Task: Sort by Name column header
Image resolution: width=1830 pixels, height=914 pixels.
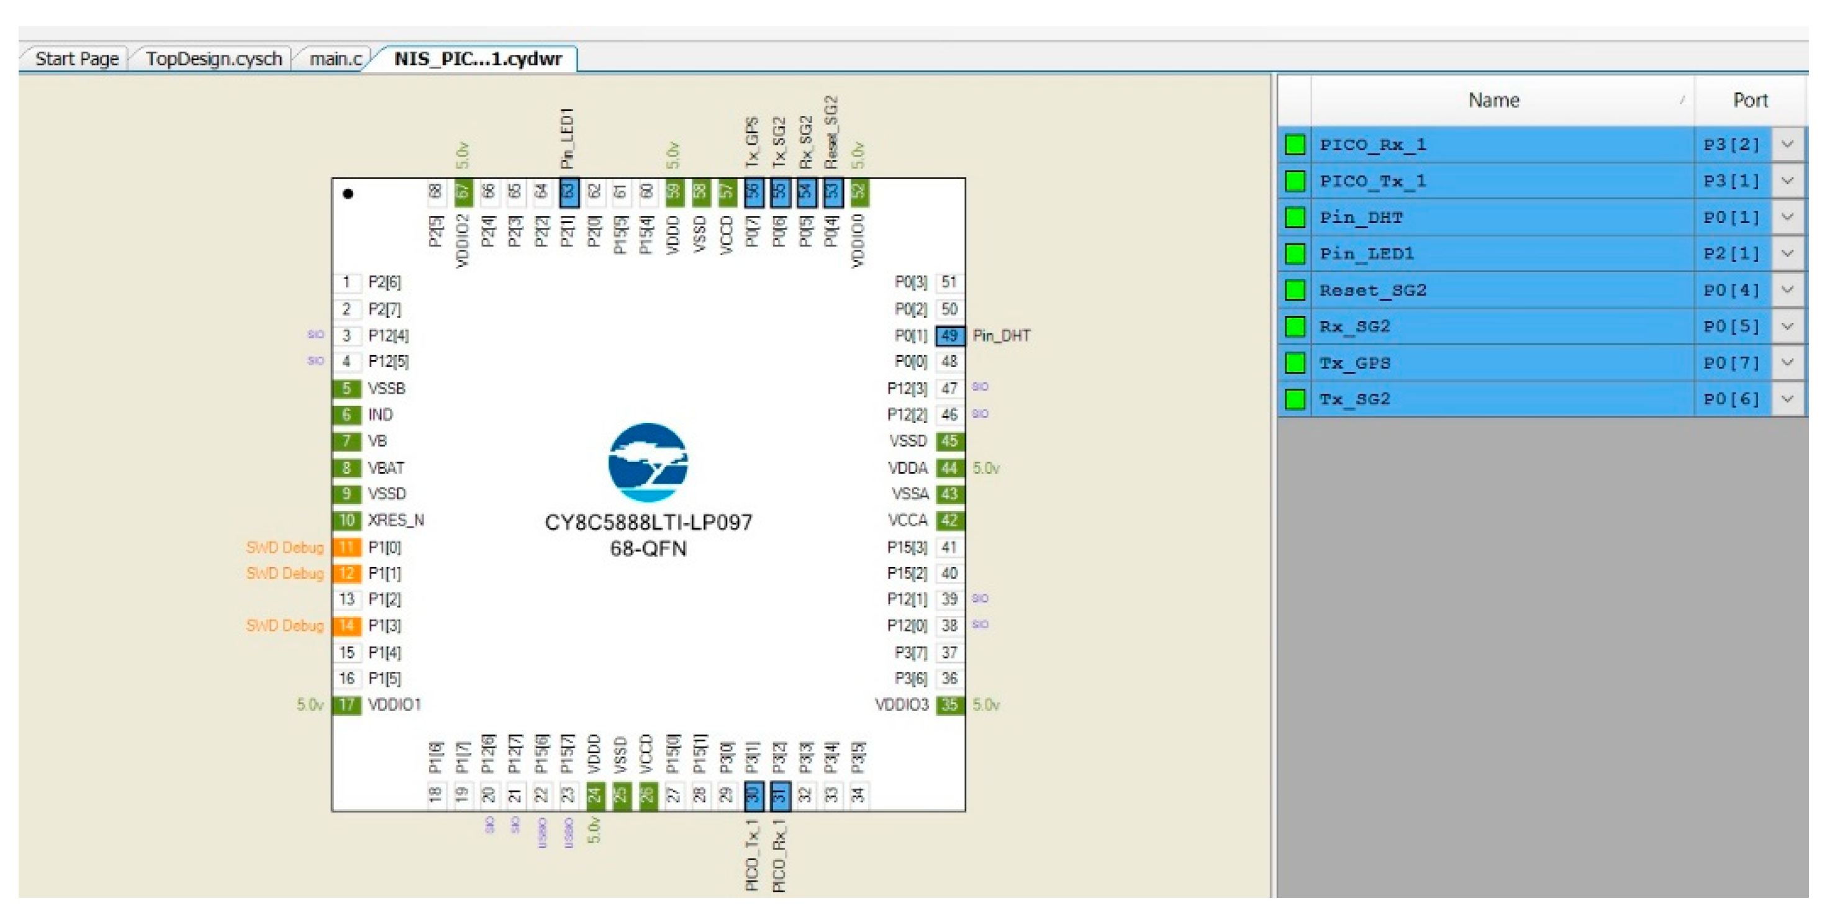Action: click(x=1493, y=100)
